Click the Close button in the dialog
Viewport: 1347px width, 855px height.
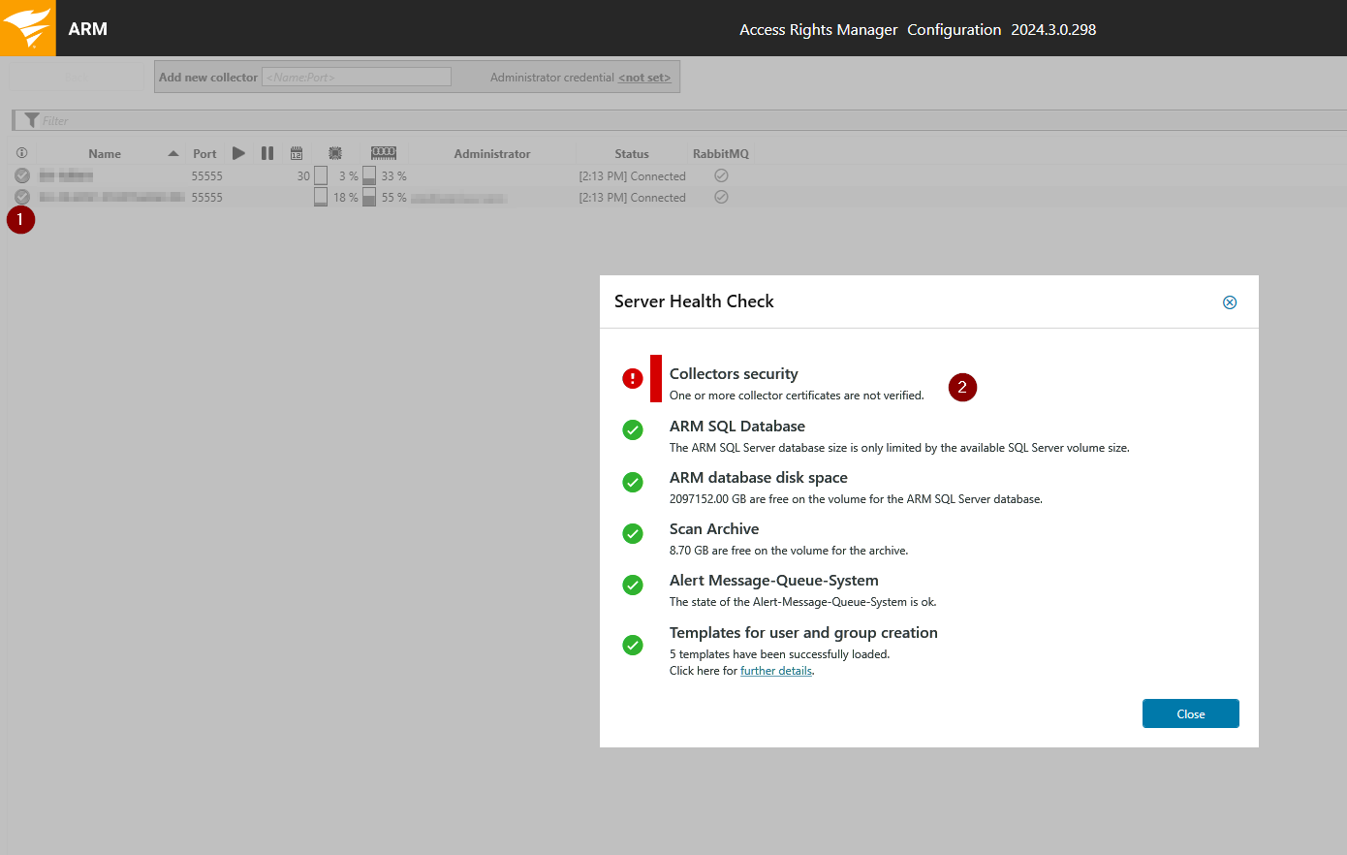pos(1191,713)
